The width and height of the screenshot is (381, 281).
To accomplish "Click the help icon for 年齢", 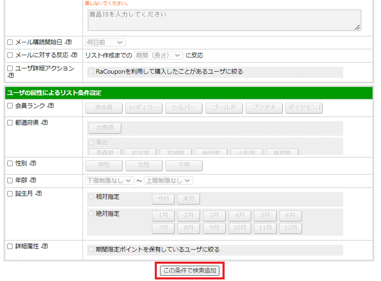I will click(x=32, y=180).
